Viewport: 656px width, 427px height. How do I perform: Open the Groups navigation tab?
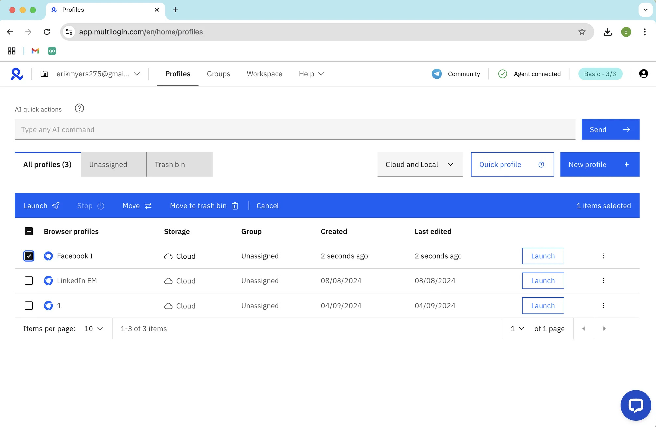218,74
